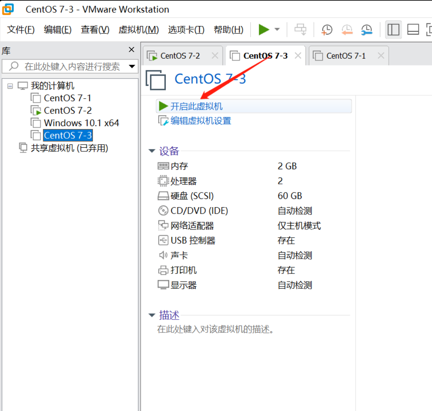Click the VMware Workstation logo icon
Image resolution: width=432 pixels, height=411 pixels.
(8, 9)
